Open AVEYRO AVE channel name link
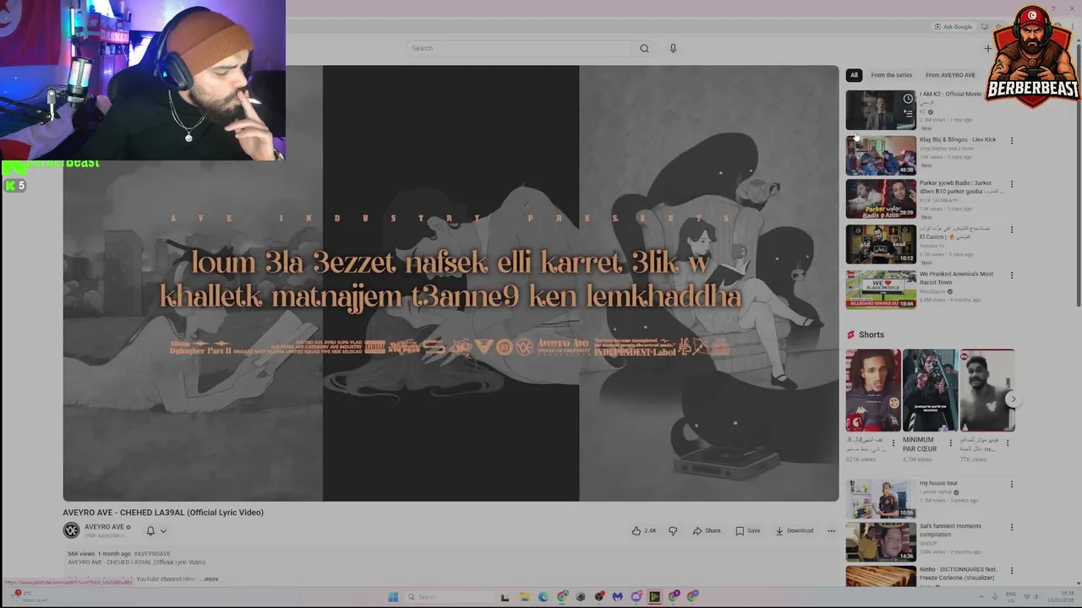This screenshot has height=608, width=1082. click(x=104, y=527)
